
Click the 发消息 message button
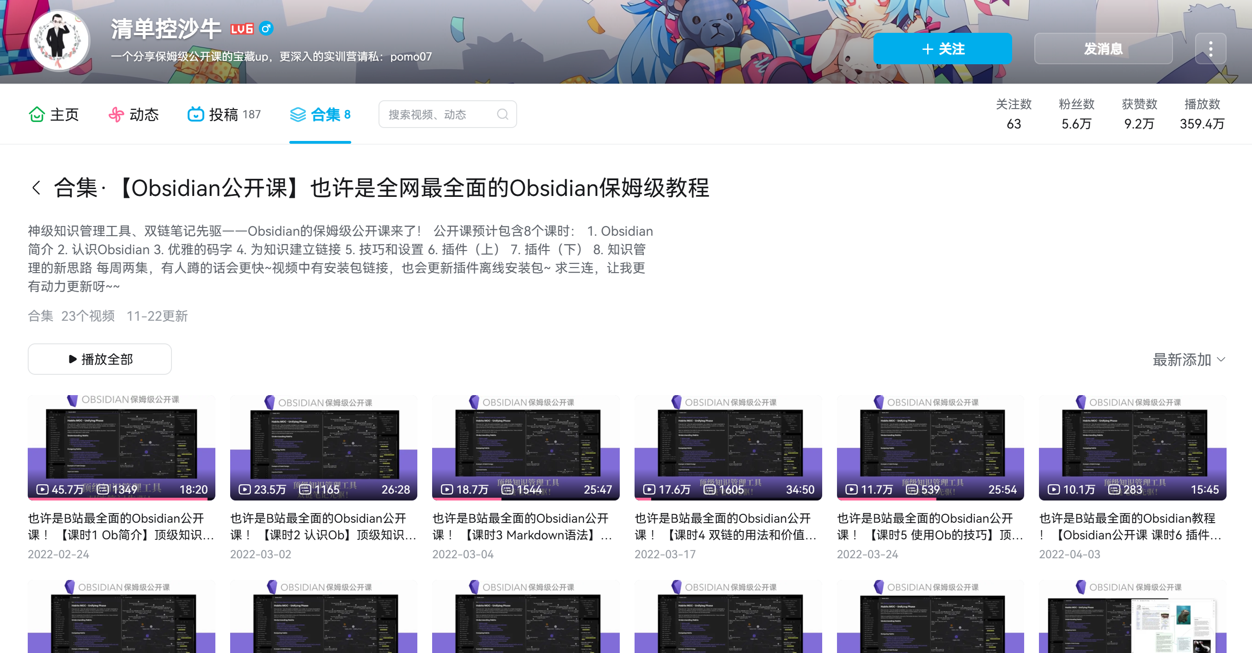pyautogui.click(x=1103, y=49)
